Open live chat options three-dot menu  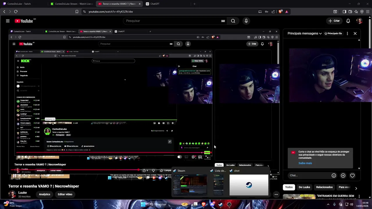coord(347,33)
